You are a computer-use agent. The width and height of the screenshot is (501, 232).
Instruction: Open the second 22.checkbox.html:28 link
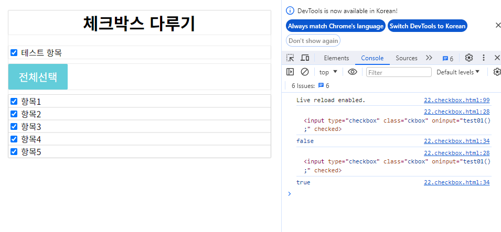(456, 153)
